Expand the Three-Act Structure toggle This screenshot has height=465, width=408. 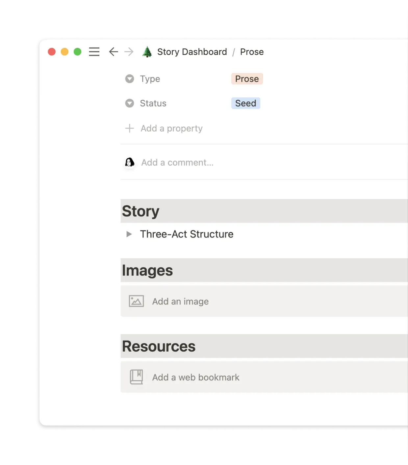pos(129,234)
